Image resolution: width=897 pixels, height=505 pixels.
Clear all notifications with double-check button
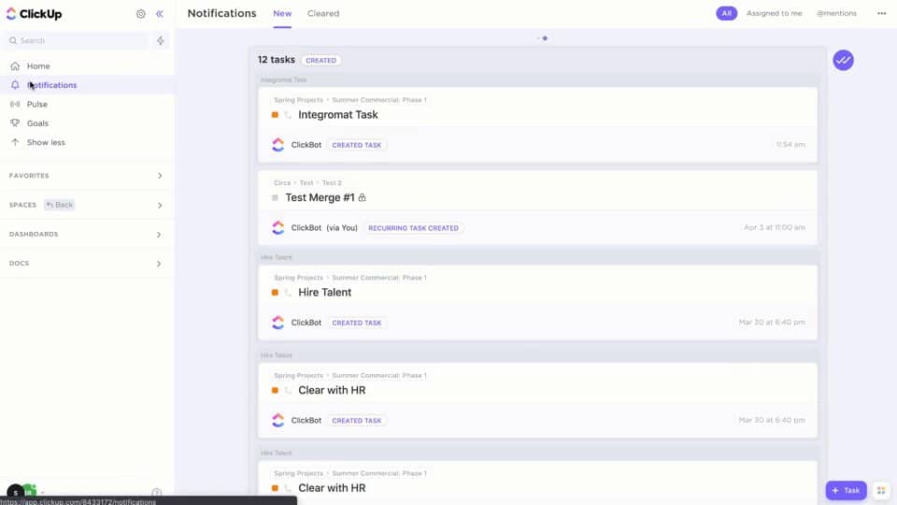843,60
